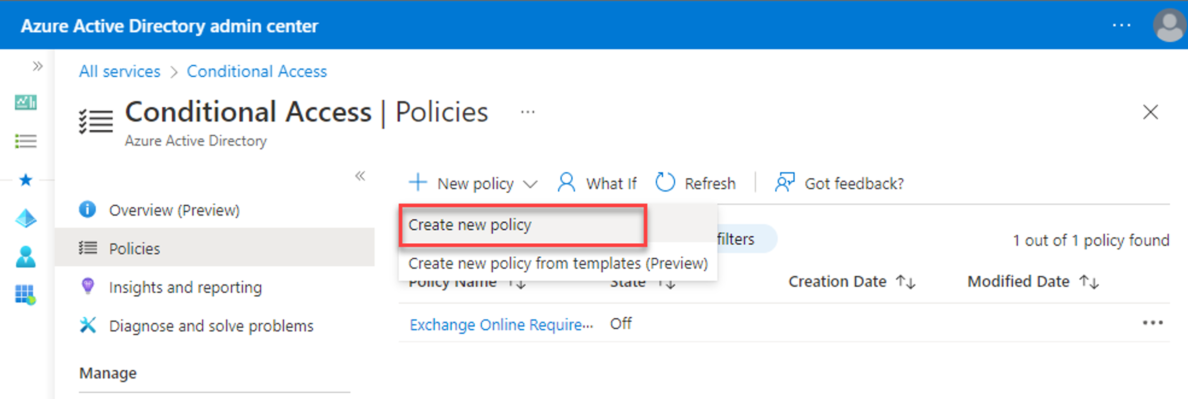Click the Got feedback? button
1188x399 pixels.
(839, 184)
